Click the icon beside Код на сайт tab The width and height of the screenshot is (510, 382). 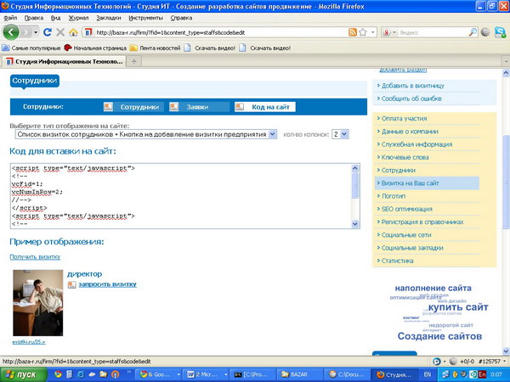click(240, 107)
